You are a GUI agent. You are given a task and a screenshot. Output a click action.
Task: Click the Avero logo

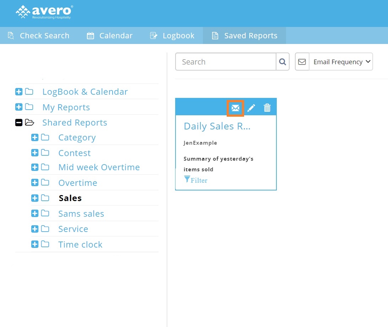pyautogui.click(x=44, y=12)
